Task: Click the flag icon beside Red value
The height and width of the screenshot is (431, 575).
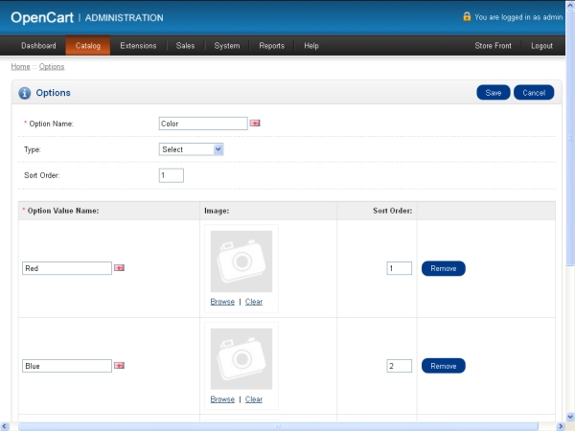Action: click(120, 268)
